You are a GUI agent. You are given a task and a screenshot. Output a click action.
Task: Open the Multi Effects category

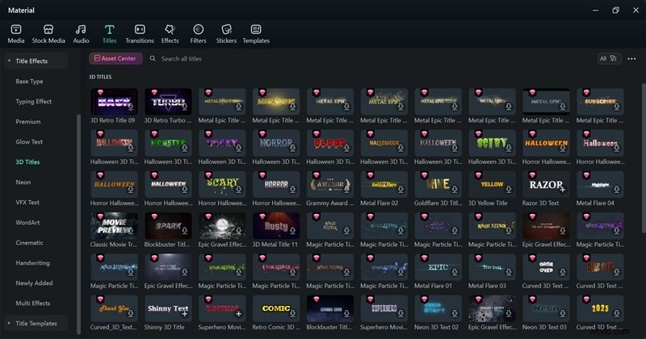coord(33,303)
